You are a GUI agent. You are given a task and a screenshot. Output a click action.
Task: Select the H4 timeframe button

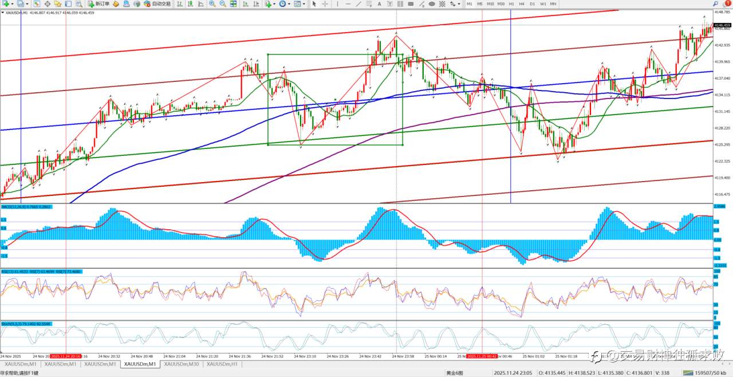[522, 3]
